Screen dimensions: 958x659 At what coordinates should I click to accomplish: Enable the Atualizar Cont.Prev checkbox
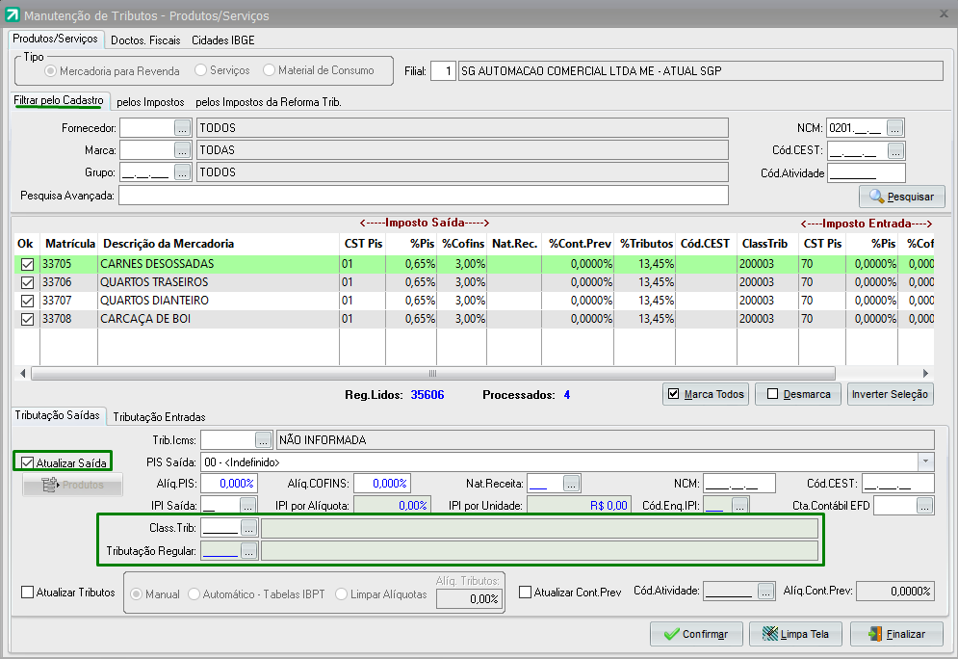[x=525, y=593]
